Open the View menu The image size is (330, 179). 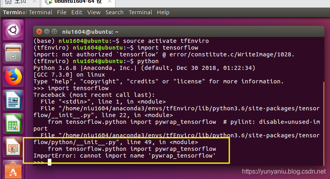pos(94,12)
